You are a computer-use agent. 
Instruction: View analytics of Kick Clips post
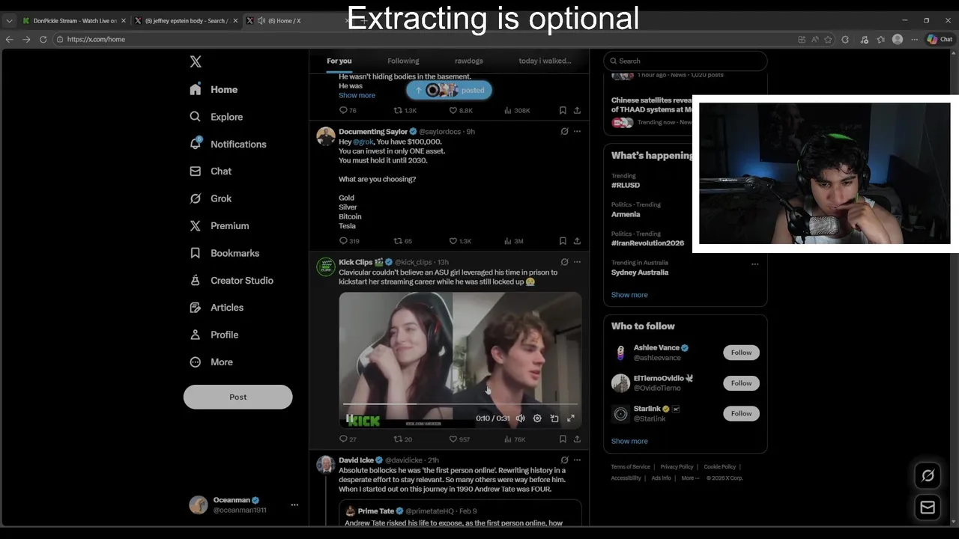pos(514,439)
